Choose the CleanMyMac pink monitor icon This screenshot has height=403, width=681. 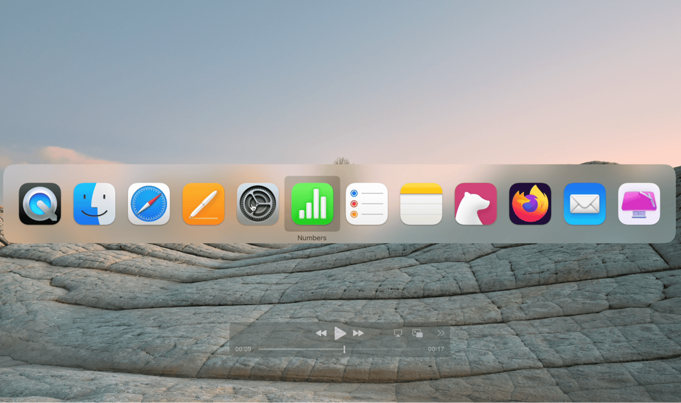(x=639, y=204)
